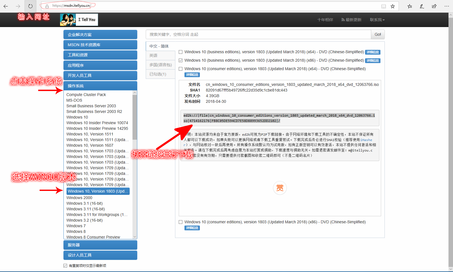This screenshot has width=453, height=272.
Task: Open the 服务器 category section
Action: coord(100,245)
